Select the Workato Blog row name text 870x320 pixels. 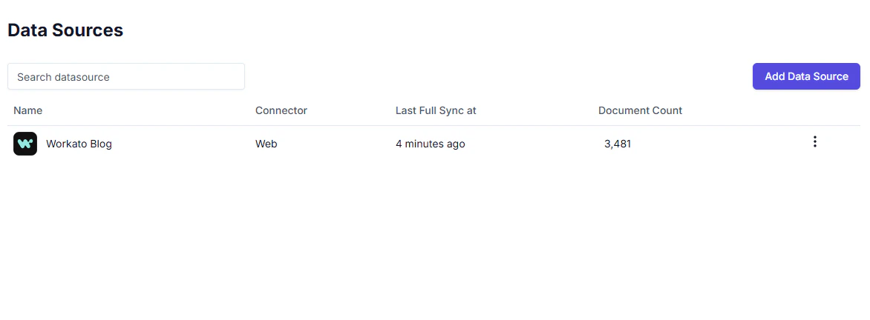pos(79,144)
